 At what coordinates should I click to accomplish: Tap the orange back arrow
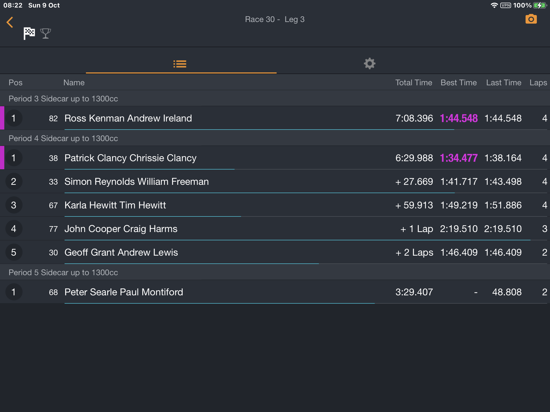click(x=10, y=22)
